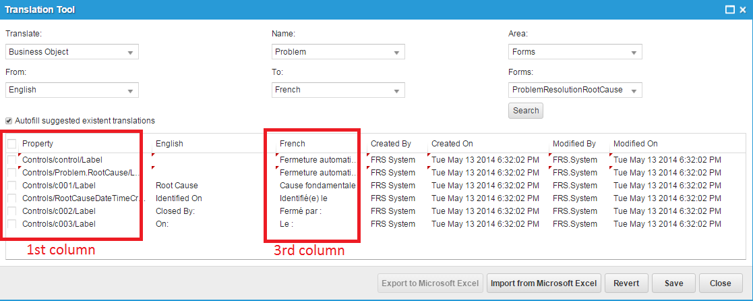Image resolution: width=753 pixels, height=301 pixels.
Task: Click Import from Microsoft Excel button
Action: click(x=543, y=283)
